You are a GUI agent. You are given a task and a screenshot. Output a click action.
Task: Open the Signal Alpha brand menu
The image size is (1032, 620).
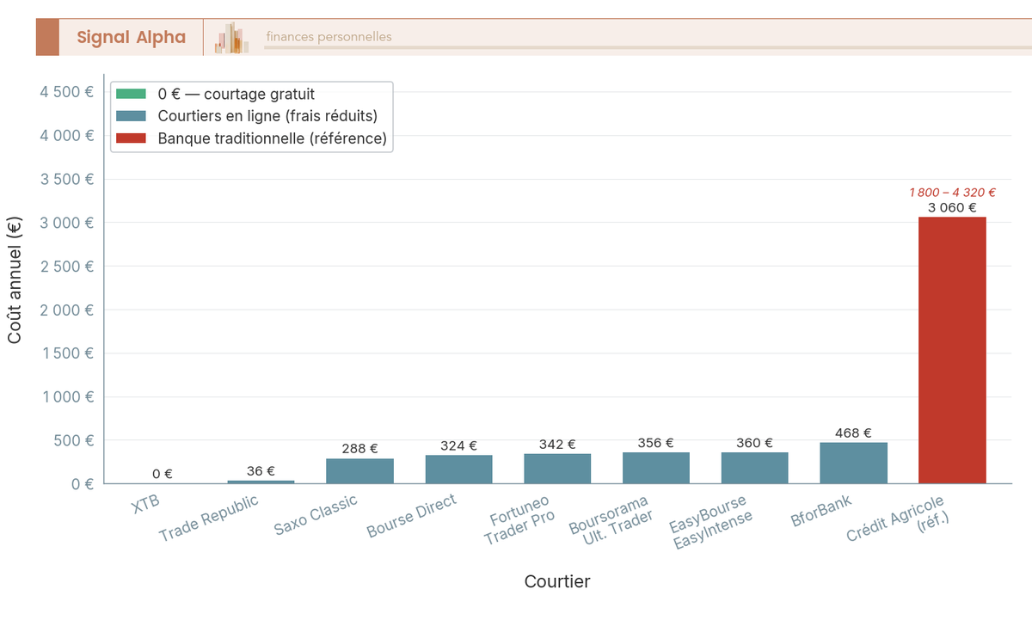[132, 37]
